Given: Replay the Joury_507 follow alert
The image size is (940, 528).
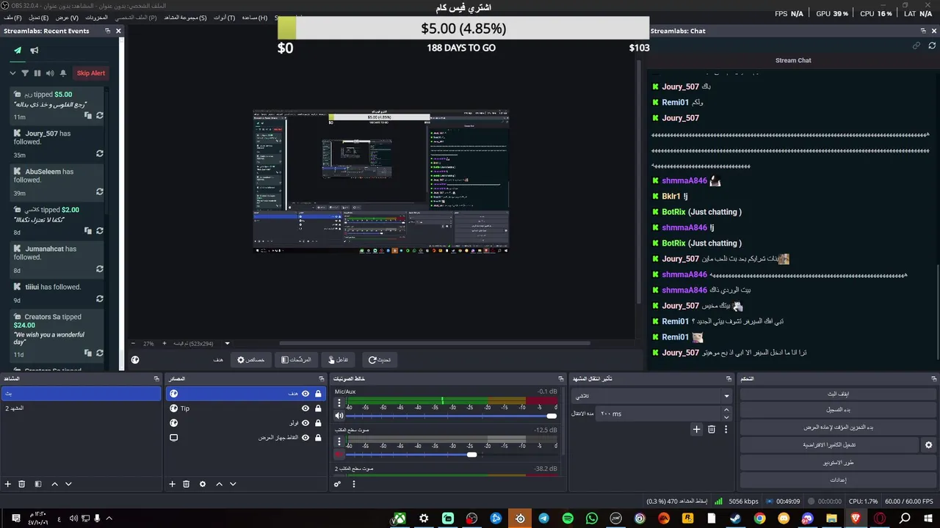Looking at the screenshot, I should point(100,154).
